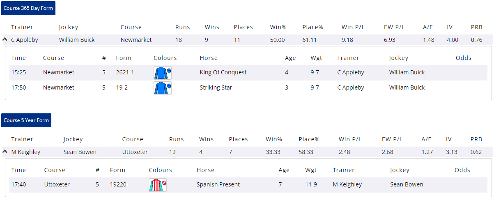This screenshot has height=200, width=494.
Task: Open King Of Conquest horse link
Action: coord(223,72)
